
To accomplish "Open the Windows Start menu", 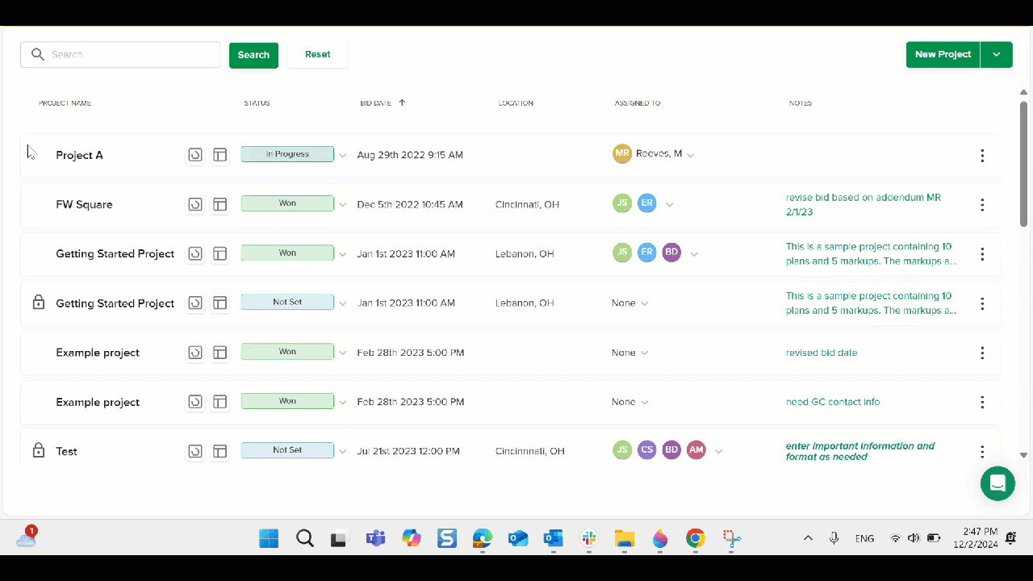I will (269, 538).
